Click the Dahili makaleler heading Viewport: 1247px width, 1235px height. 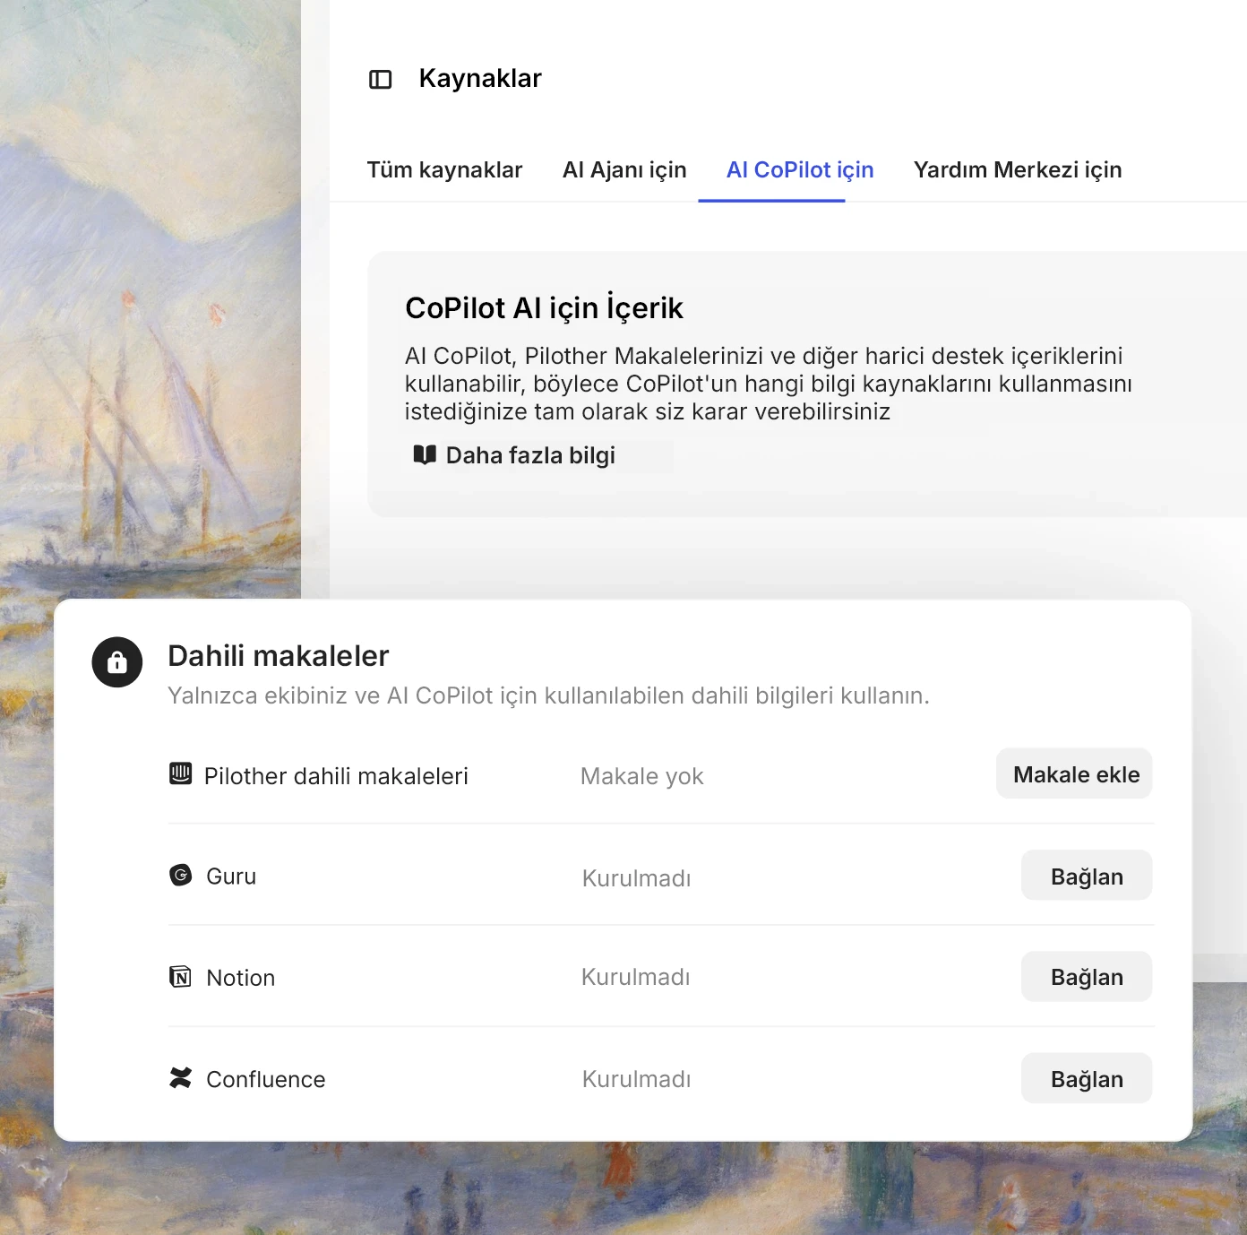(x=279, y=655)
